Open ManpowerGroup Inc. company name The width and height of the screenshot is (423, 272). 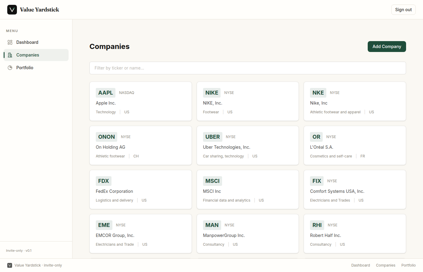pos(224,235)
